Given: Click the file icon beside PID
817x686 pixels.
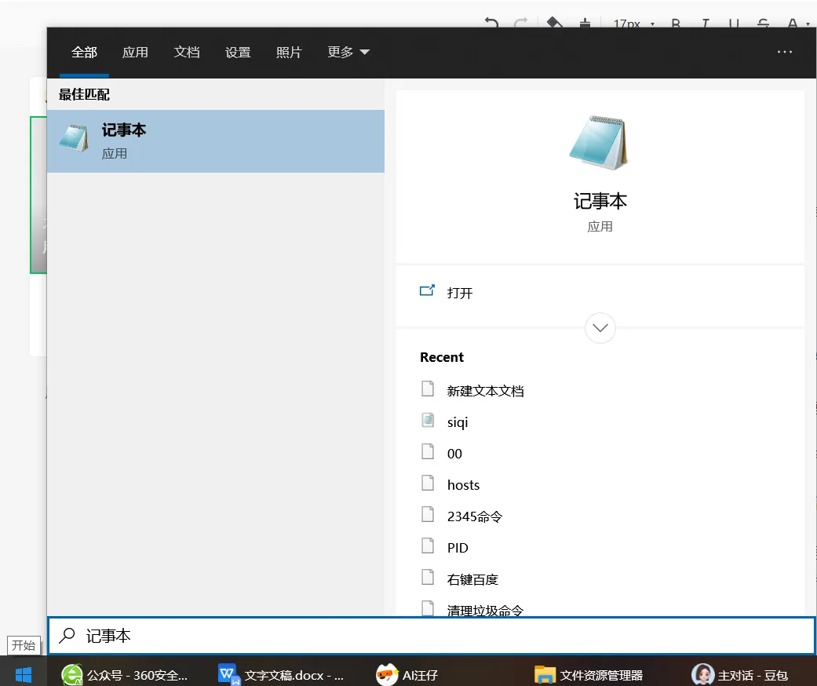Looking at the screenshot, I should 428,546.
